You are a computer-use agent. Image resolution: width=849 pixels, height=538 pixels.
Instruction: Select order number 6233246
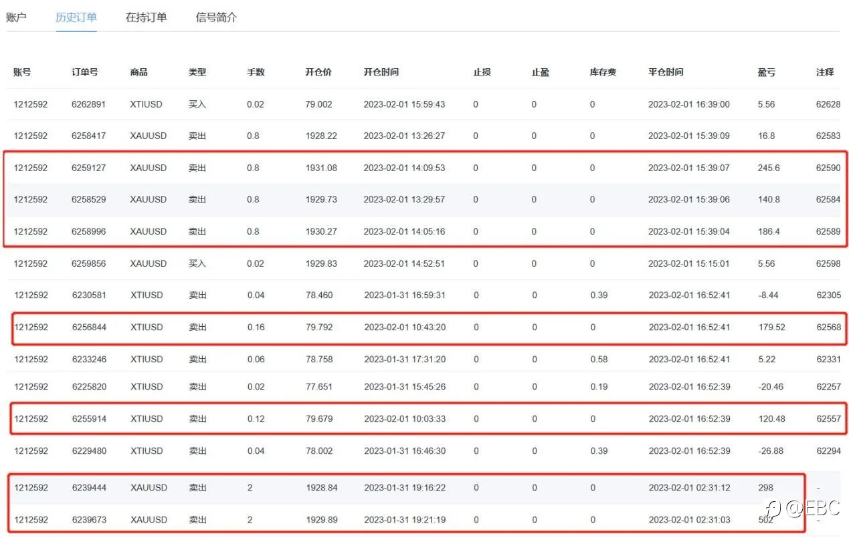pos(89,359)
